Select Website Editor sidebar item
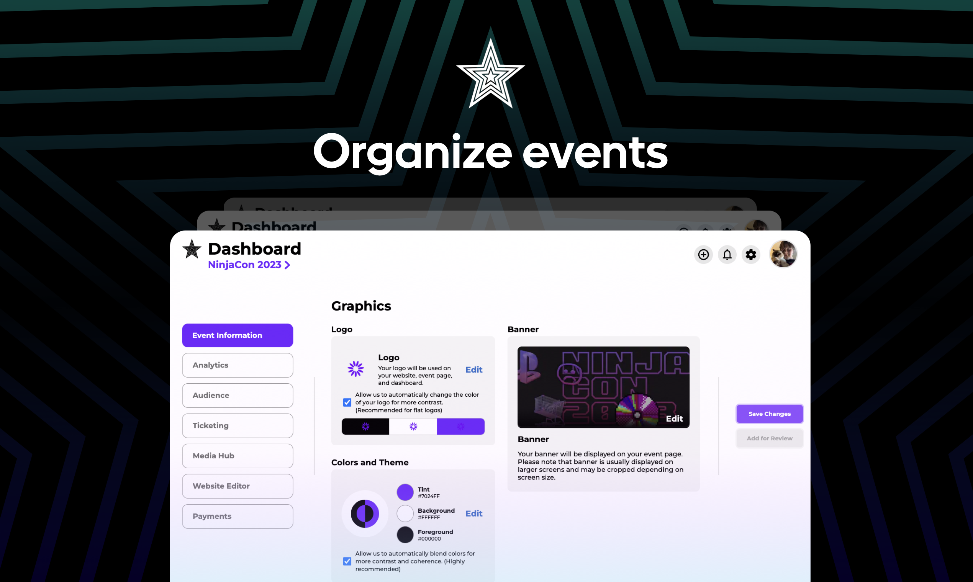 click(238, 486)
